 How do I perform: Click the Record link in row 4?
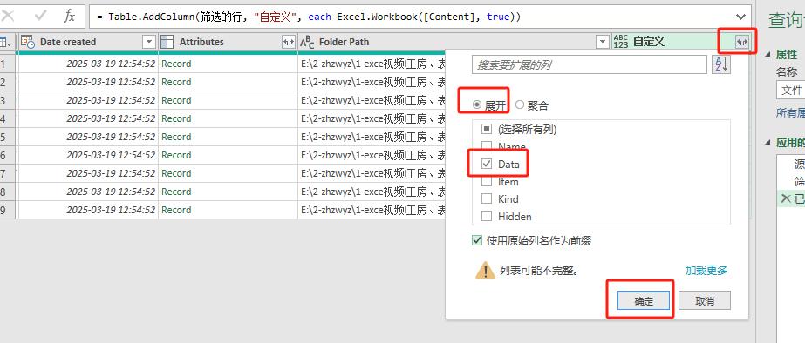[176, 118]
